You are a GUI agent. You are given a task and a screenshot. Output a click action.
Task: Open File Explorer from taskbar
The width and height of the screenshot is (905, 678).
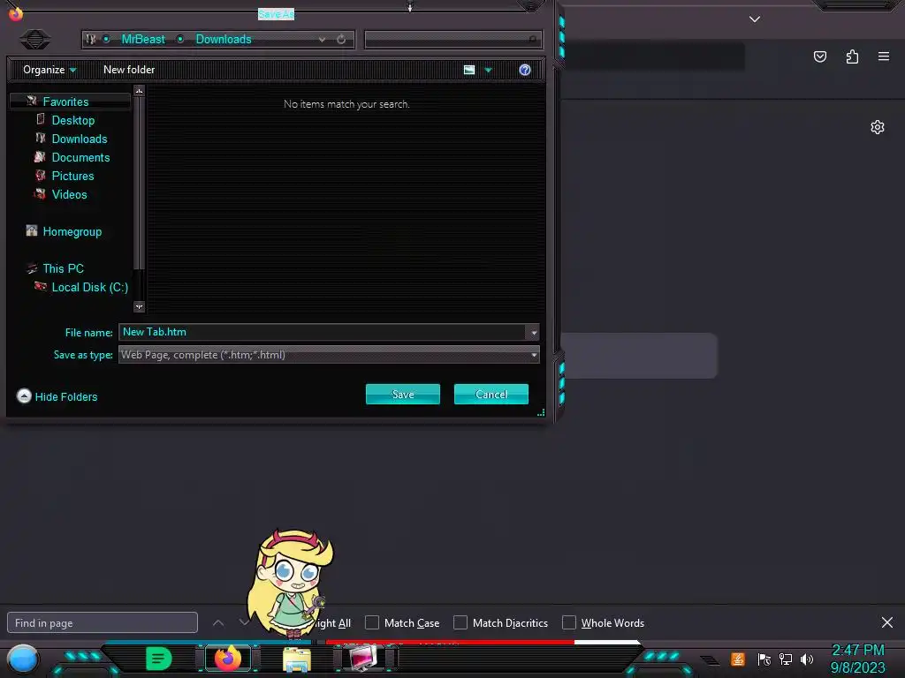297,659
